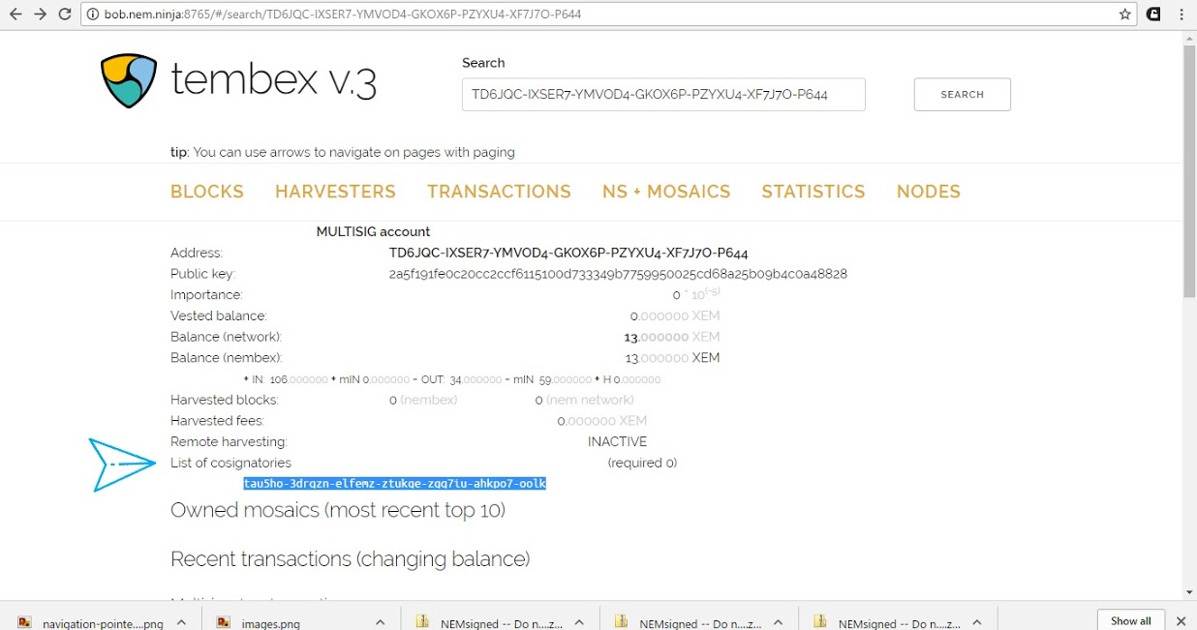Open downloaded images.png file
The height and width of the screenshot is (630, 1197).
(x=271, y=623)
